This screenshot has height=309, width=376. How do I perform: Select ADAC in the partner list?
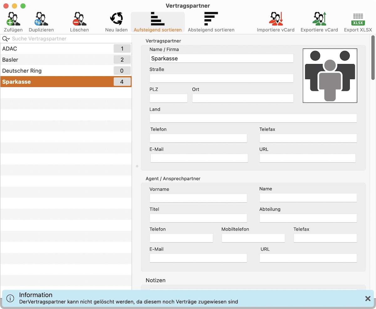pyautogui.click(x=66, y=48)
